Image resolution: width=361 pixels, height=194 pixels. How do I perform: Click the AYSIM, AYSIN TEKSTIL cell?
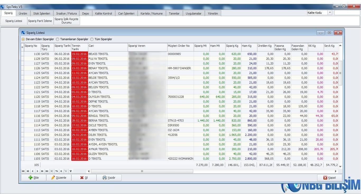tap(108, 144)
